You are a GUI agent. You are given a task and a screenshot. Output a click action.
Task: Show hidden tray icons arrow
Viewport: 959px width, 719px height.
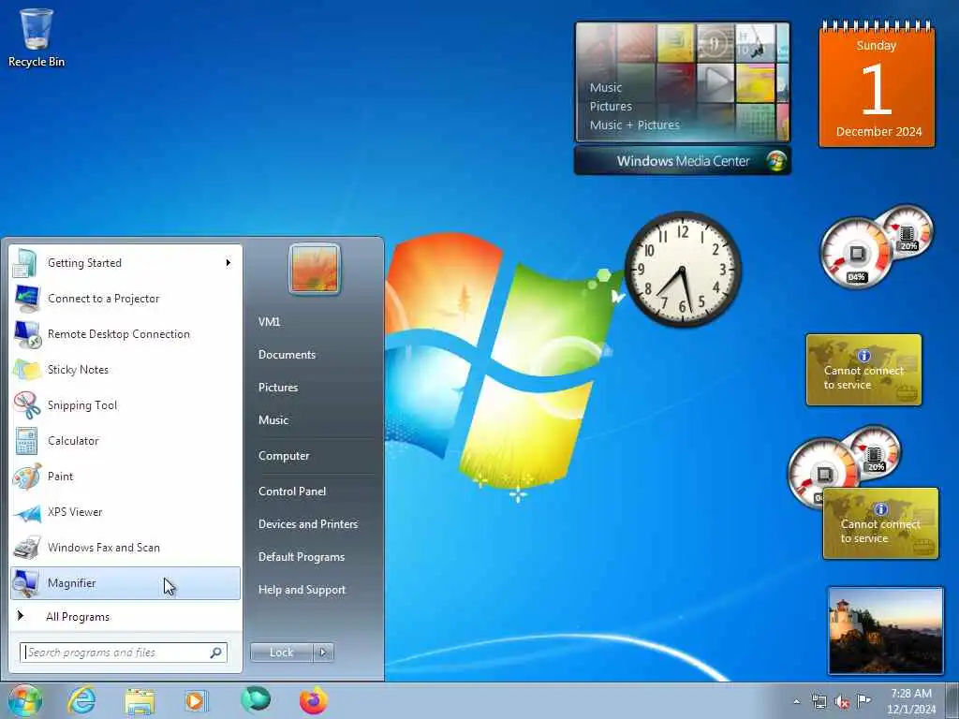796,702
